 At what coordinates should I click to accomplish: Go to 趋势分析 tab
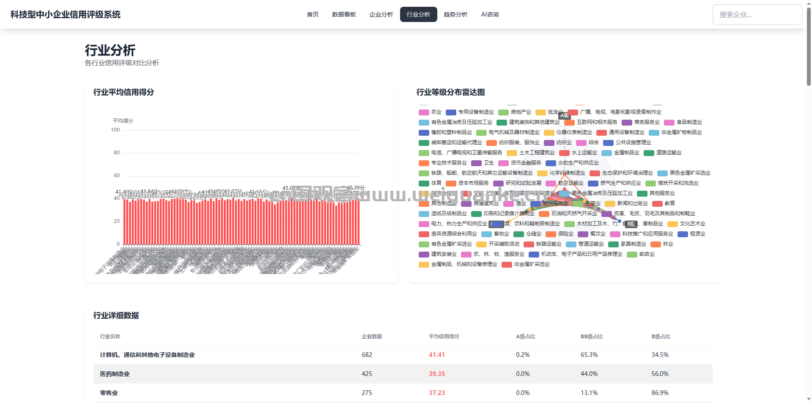click(x=455, y=14)
